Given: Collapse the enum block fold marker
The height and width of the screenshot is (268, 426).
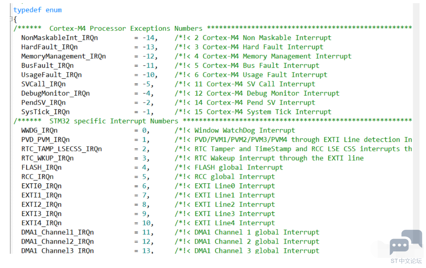Looking at the screenshot, I should [x=12, y=19].
